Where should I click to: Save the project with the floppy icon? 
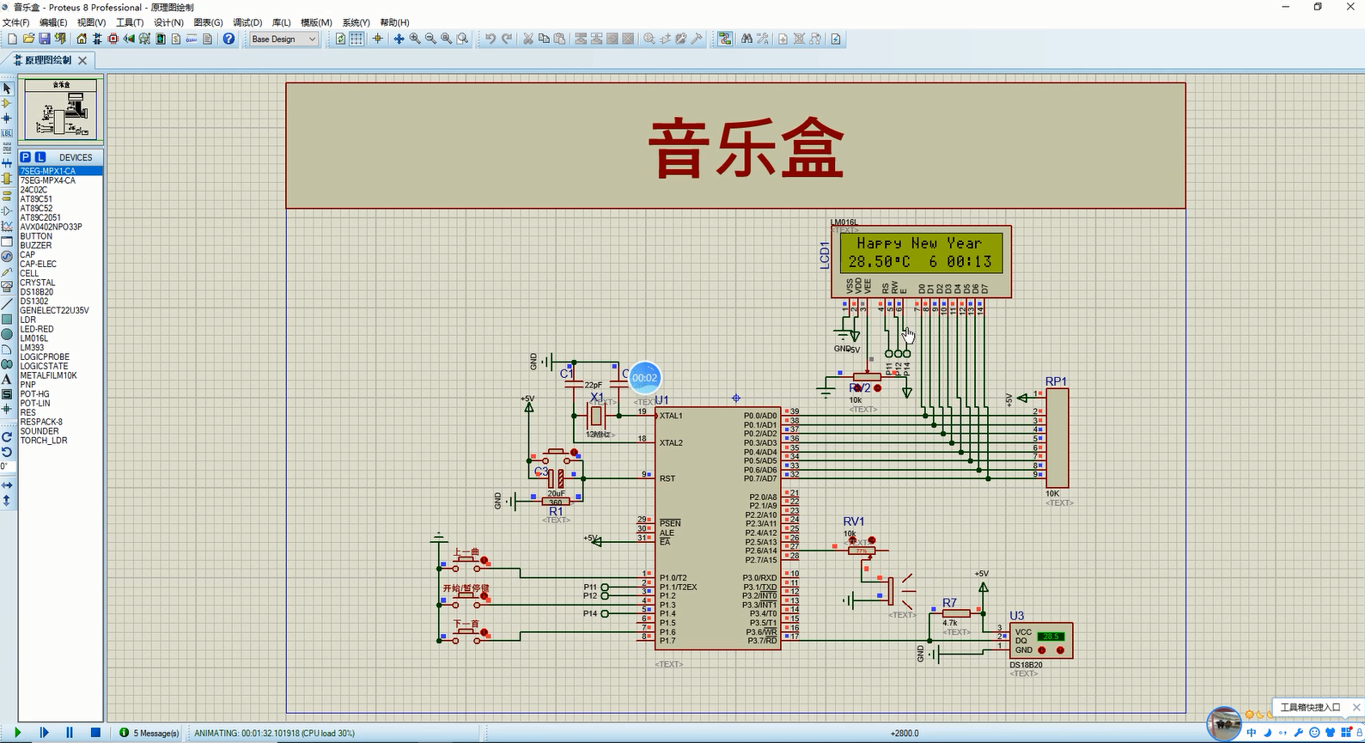coord(45,39)
